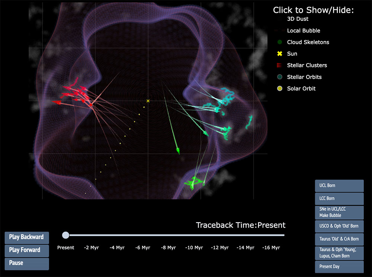Click the yellow X Sun icon
The image size is (372, 277).
tap(279, 54)
